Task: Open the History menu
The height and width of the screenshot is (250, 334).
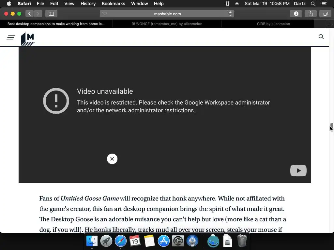Action: [88, 4]
